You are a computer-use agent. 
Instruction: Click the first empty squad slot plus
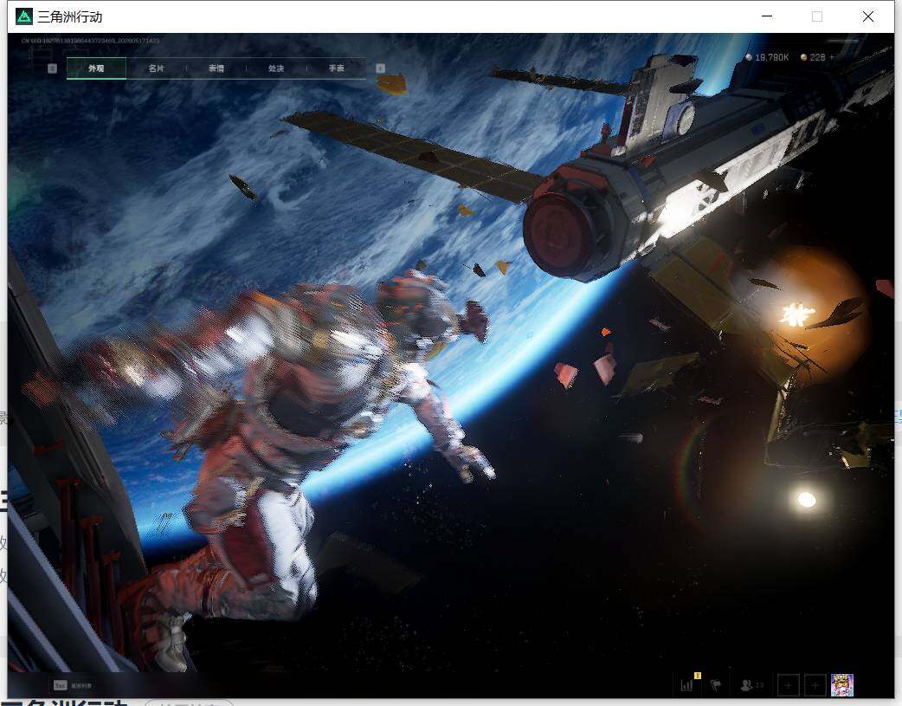pyautogui.click(x=788, y=685)
